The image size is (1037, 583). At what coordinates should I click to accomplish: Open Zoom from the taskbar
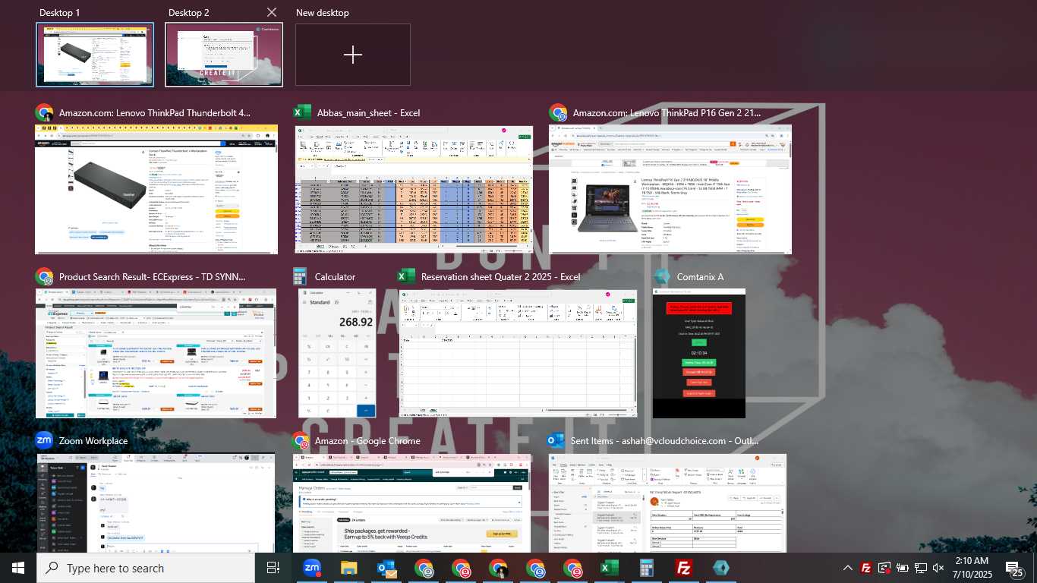point(311,568)
